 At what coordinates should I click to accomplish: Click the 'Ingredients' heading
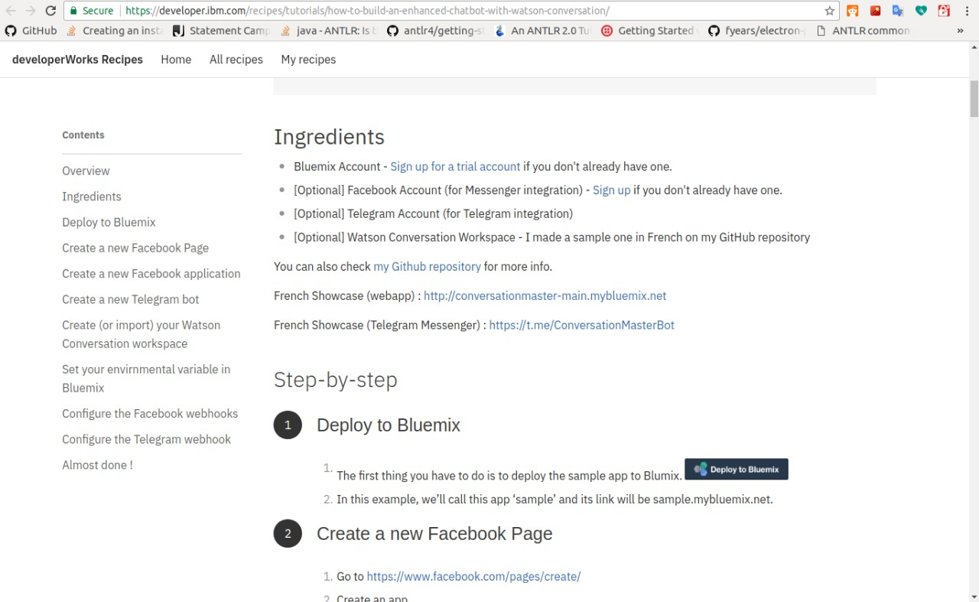[x=329, y=137]
